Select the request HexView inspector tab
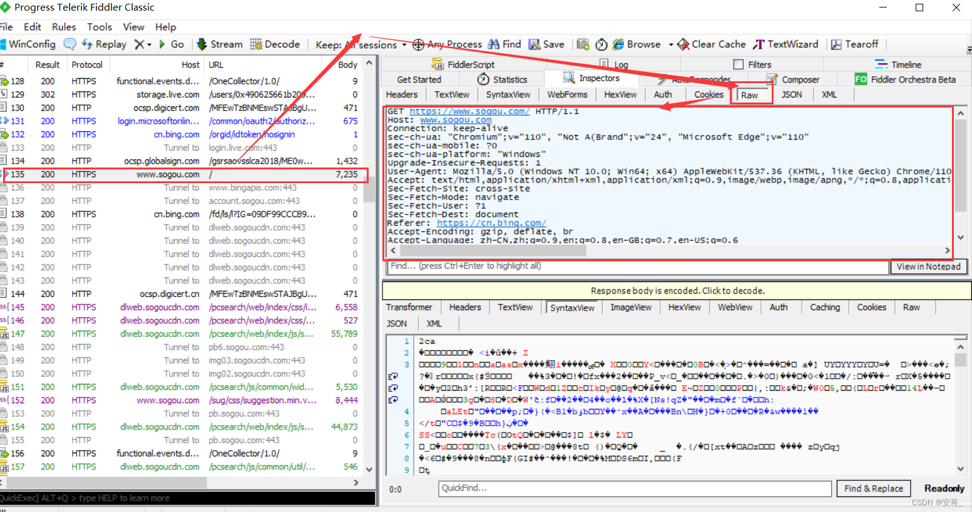This screenshot has width=972, height=512. [x=620, y=94]
